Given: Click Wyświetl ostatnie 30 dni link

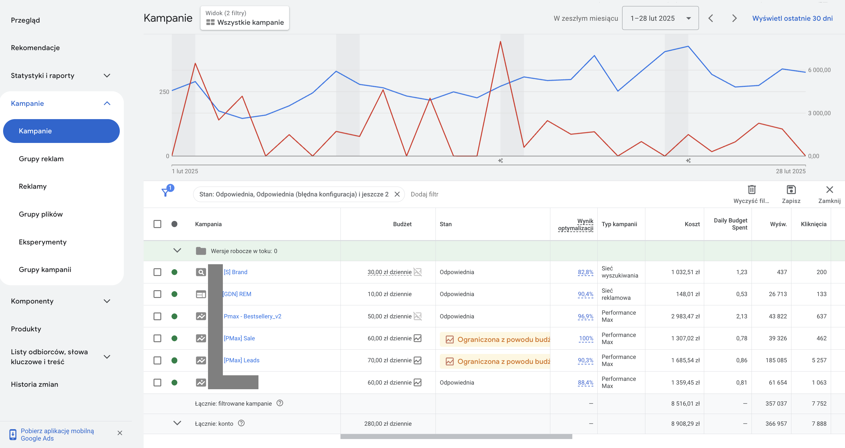Looking at the screenshot, I should click(x=792, y=18).
